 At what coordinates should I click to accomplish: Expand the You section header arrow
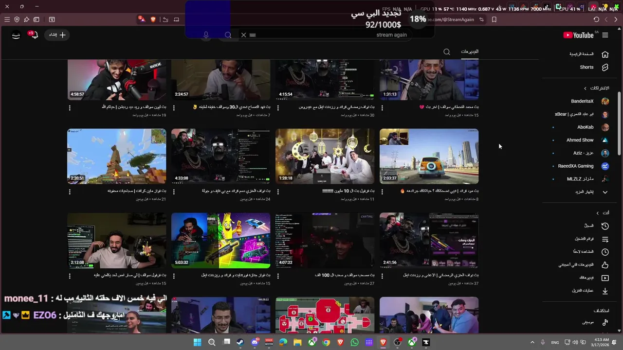[598, 213]
